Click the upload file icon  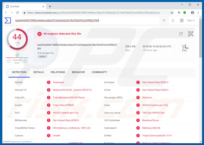tap(173, 20)
